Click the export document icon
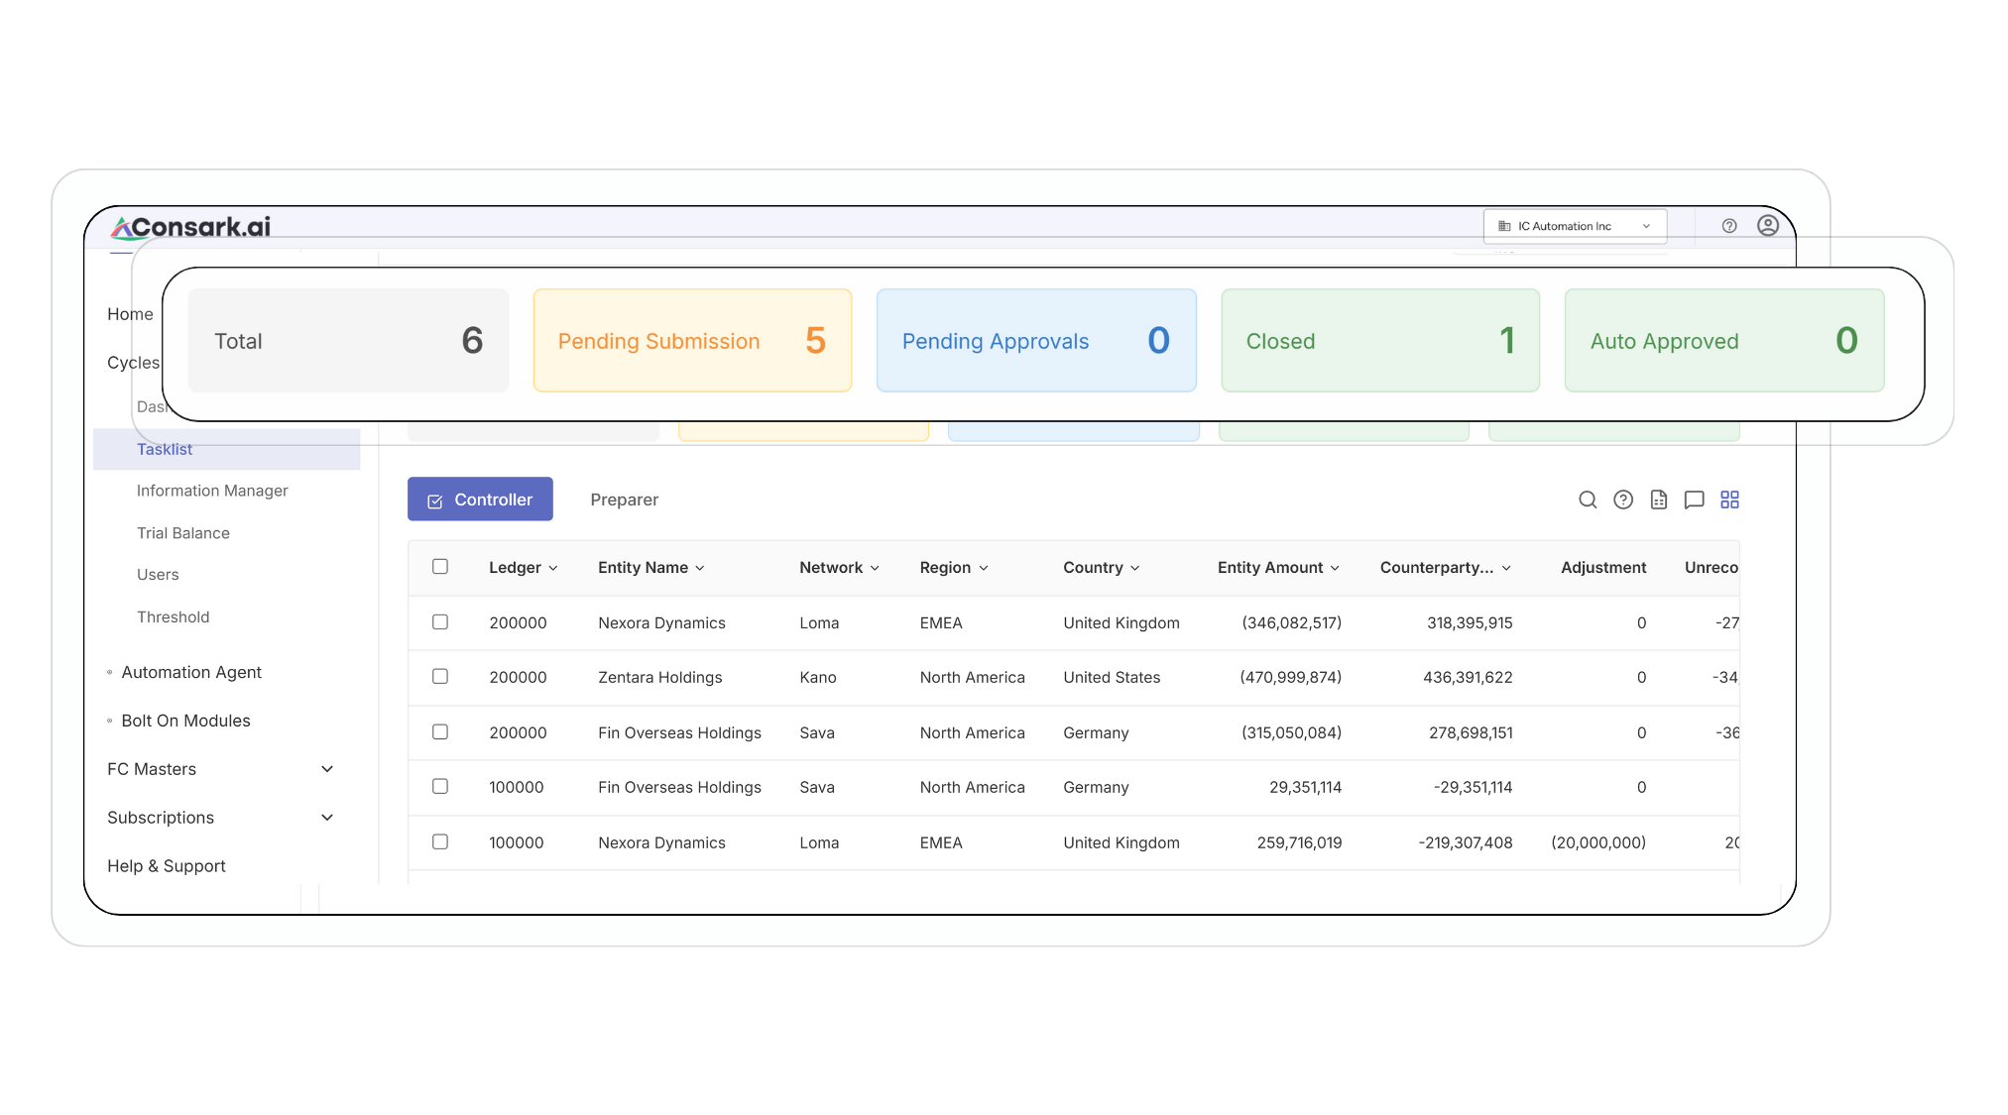The image size is (2008, 1115). click(x=1659, y=500)
